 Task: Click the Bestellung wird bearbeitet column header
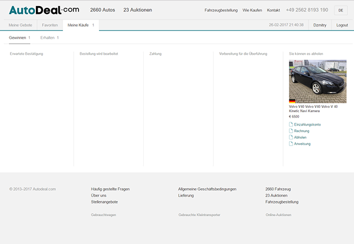(99, 54)
